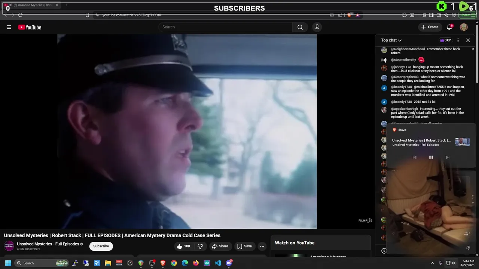Open the Windows Start menu
This screenshot has width=479, height=269.
8,263
